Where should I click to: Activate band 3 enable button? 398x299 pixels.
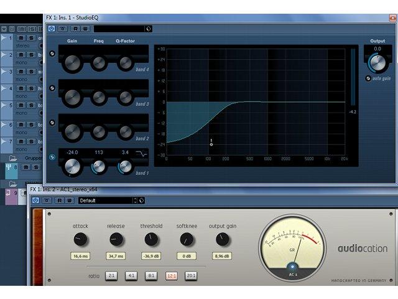52,88
